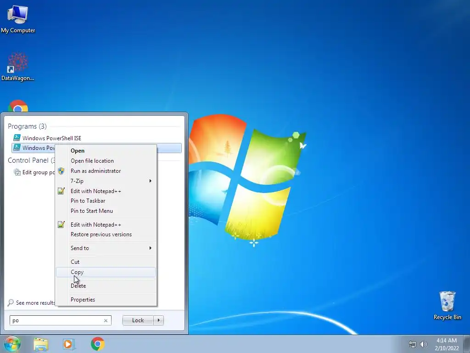Choose Restore previous versions
This screenshot has height=353, width=470.
pyautogui.click(x=106, y=234)
